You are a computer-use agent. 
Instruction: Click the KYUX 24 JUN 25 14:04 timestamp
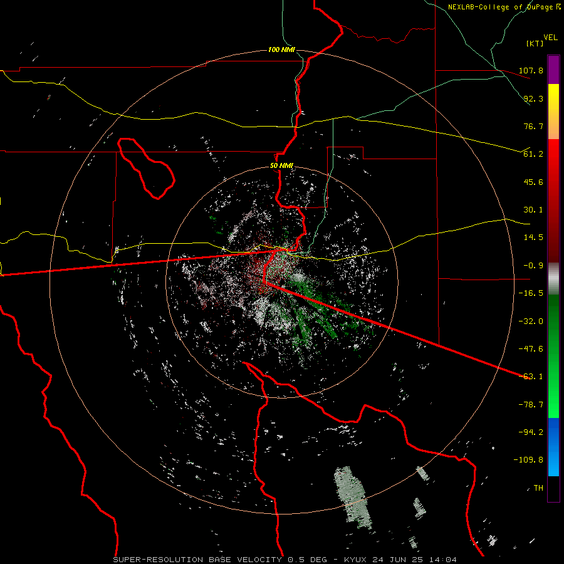(400, 560)
